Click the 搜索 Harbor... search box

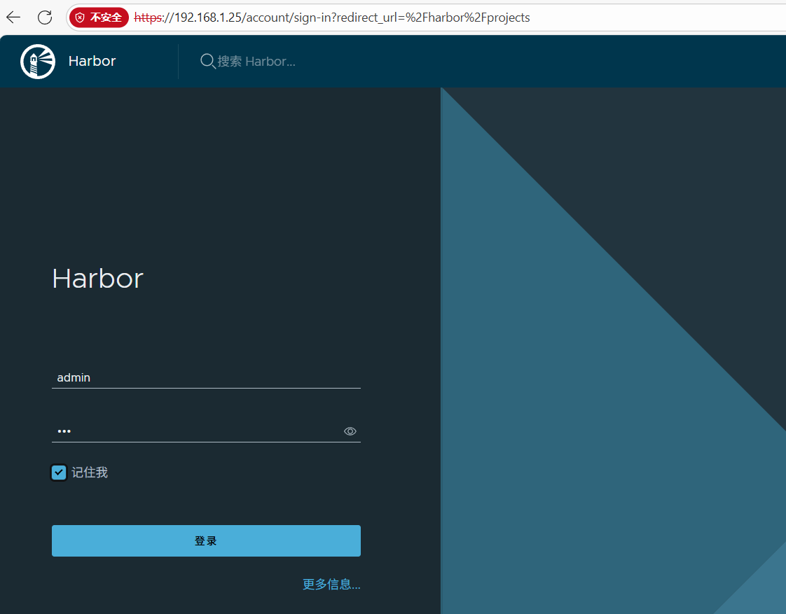(x=256, y=61)
